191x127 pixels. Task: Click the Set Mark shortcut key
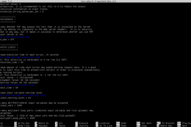coord(138,123)
